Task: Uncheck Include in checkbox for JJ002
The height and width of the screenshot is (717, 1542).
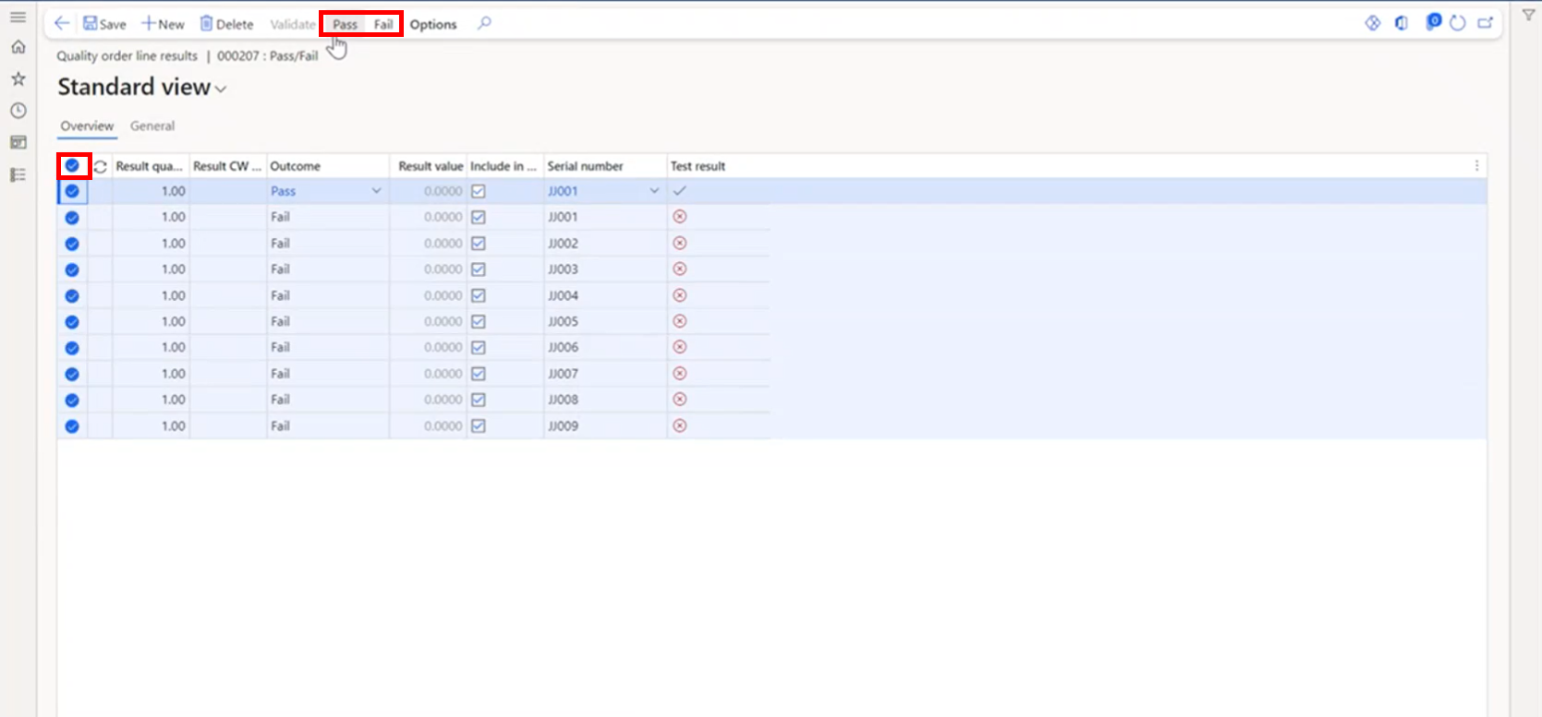Action: (x=479, y=244)
